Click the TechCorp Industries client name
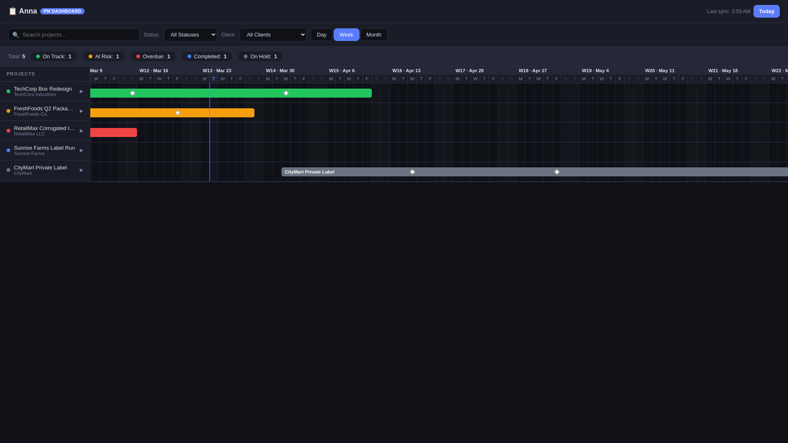Image resolution: width=788 pixels, height=443 pixels. tap(35, 95)
